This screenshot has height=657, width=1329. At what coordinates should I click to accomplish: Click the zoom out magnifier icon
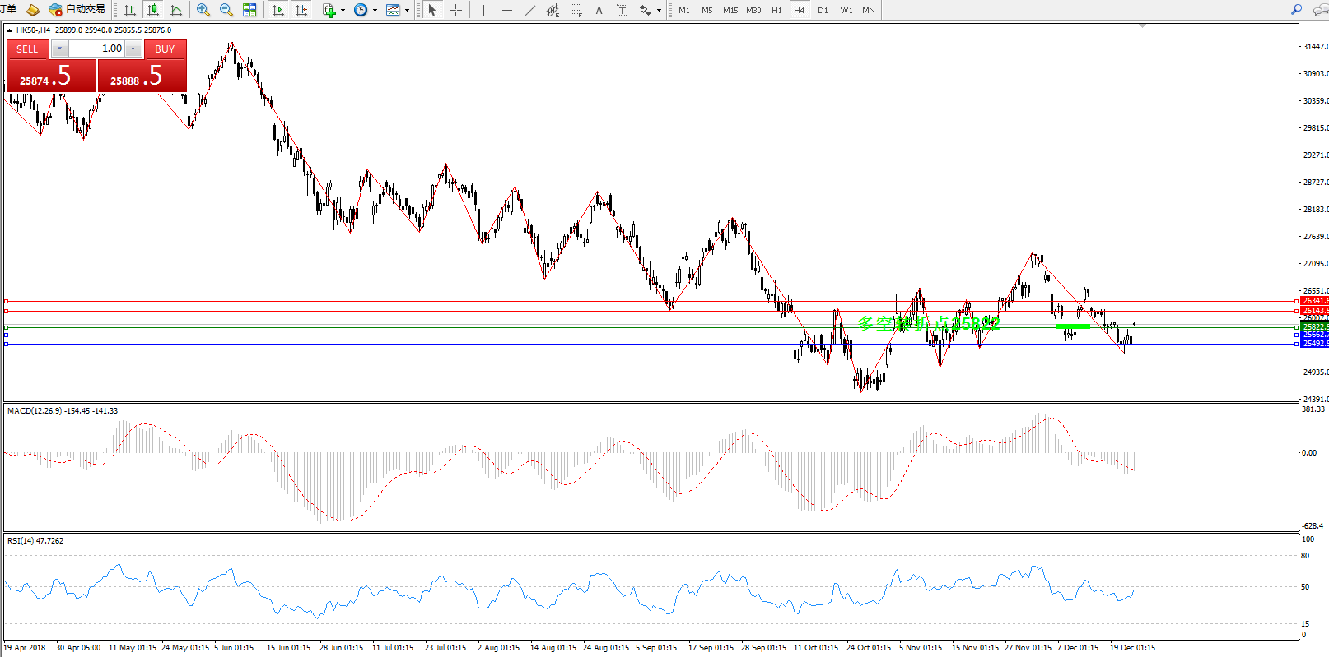[x=226, y=10]
